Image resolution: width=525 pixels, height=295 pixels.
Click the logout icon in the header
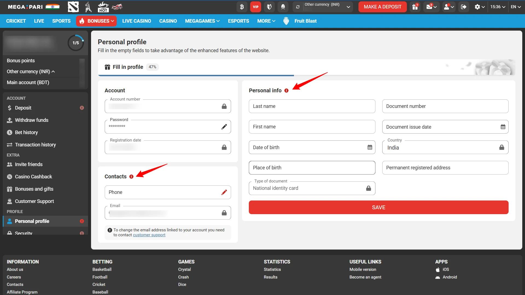(463, 7)
